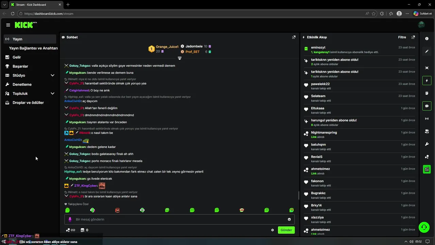Click the harungul resubscription event

coord(359,122)
